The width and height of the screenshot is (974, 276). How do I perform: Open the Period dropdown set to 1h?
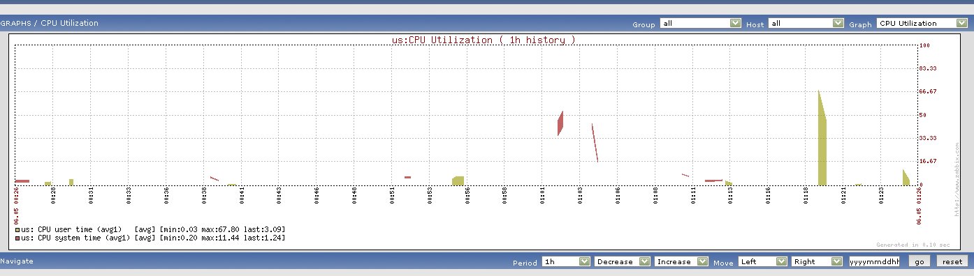[566, 261]
